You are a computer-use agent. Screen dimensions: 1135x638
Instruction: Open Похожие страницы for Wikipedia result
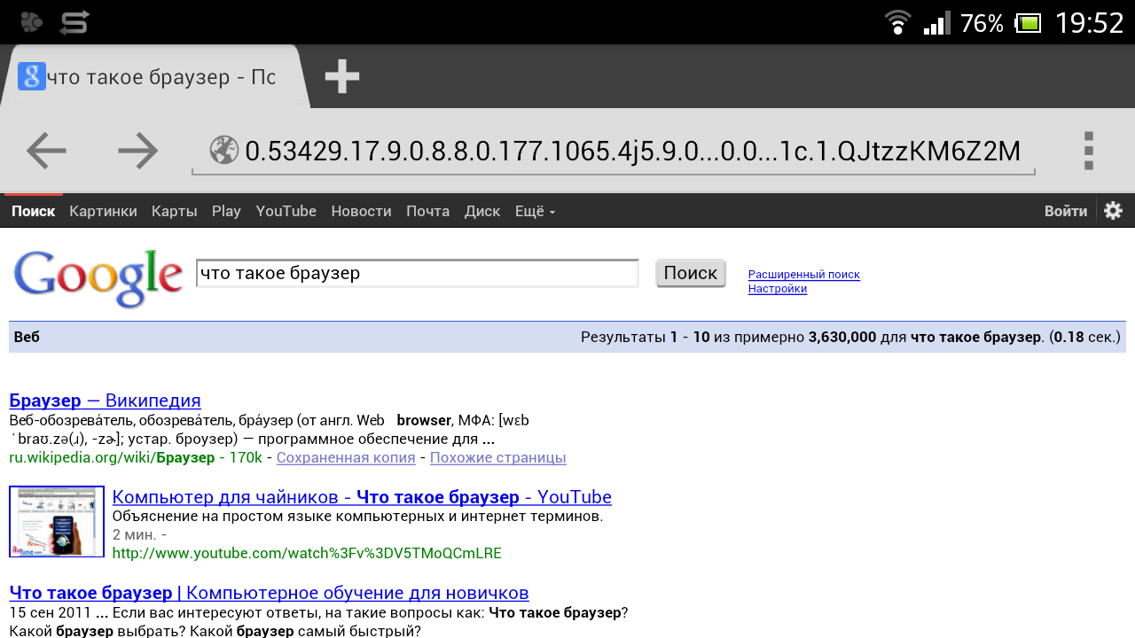[498, 458]
